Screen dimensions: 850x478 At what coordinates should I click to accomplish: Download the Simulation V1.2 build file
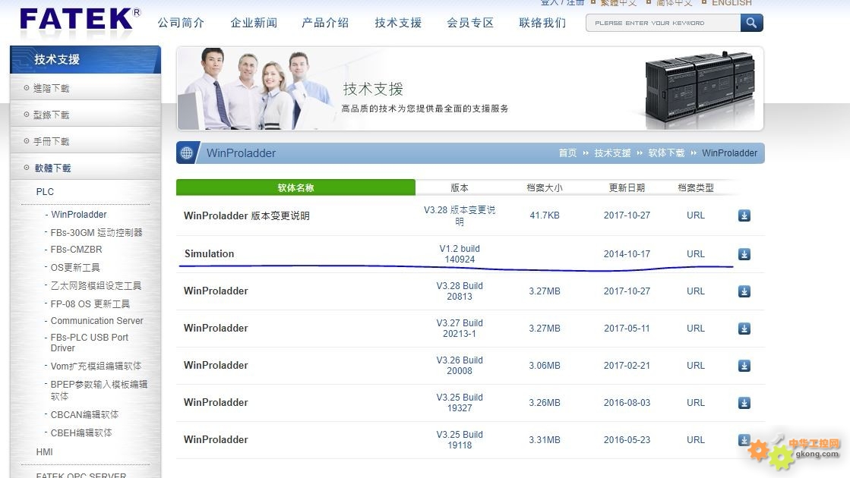tap(744, 254)
